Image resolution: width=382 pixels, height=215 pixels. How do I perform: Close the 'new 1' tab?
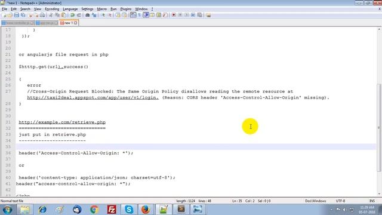click(76, 23)
